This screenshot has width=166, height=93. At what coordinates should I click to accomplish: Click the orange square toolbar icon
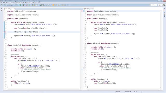pos(53,5)
